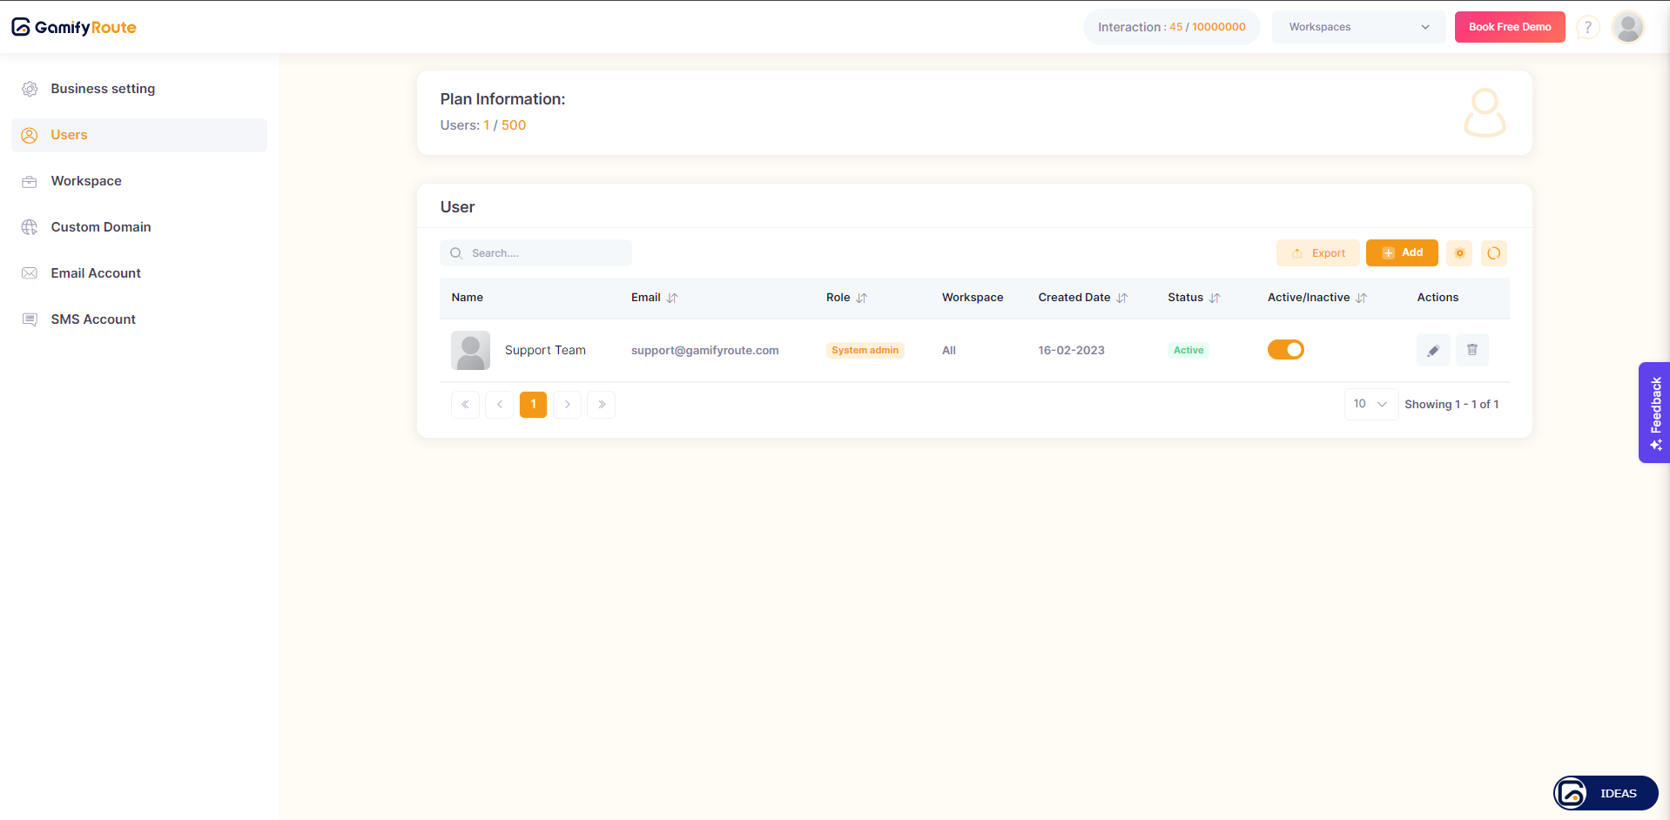Open Custom Domain in sidebar

101,227
